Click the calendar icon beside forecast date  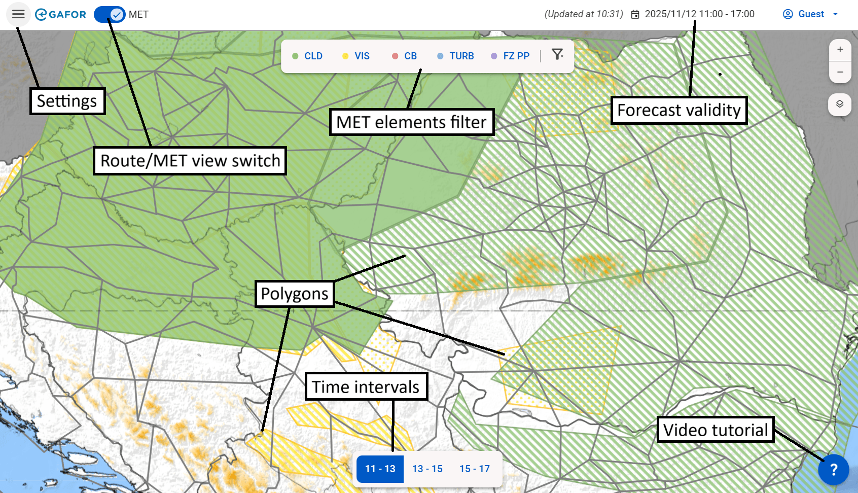[635, 14]
